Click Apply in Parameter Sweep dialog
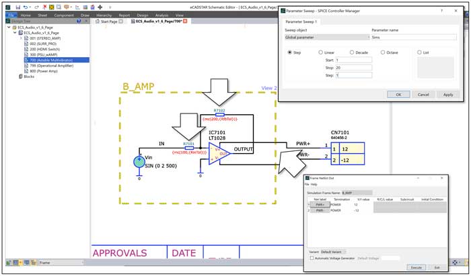Viewport: 471px width, 276px height. pyautogui.click(x=448, y=95)
